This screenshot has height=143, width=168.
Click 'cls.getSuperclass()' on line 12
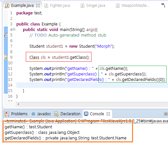click(x=126, y=74)
